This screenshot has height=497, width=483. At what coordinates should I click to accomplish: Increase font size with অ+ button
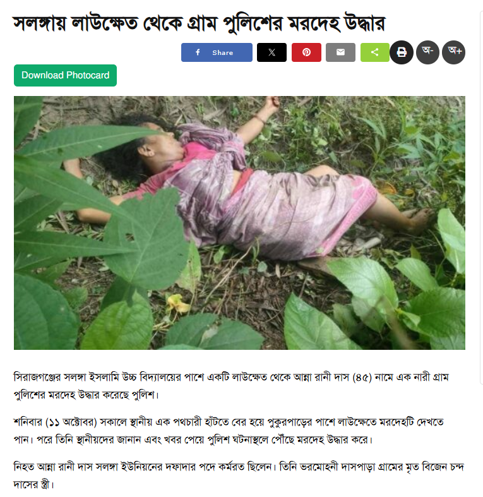coord(453,52)
